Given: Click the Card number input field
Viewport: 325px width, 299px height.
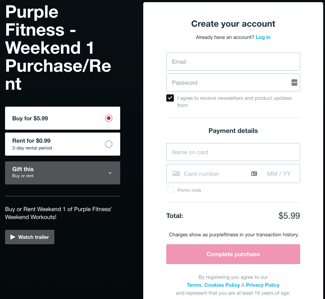Looking at the screenshot, I should (x=214, y=174).
